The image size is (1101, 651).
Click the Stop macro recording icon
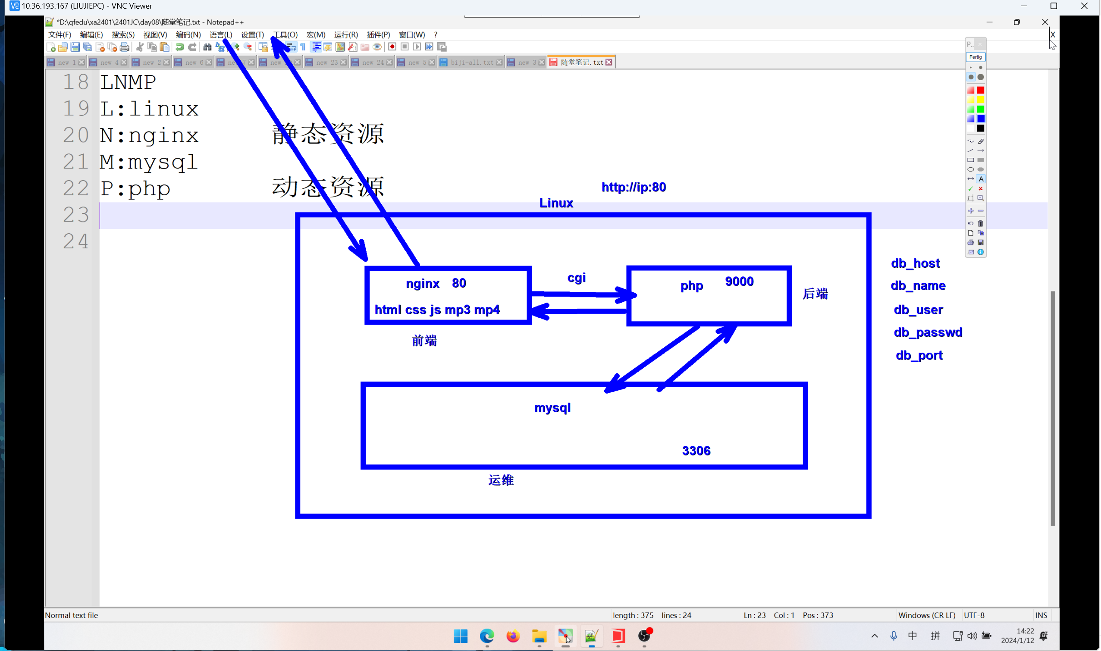pos(405,47)
